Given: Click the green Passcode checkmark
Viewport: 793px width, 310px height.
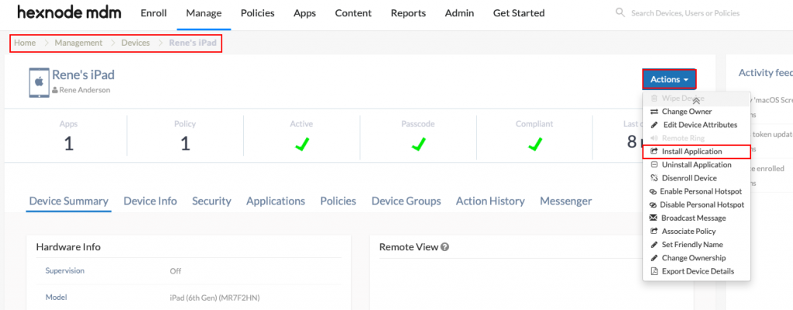Looking at the screenshot, I should tap(418, 144).
